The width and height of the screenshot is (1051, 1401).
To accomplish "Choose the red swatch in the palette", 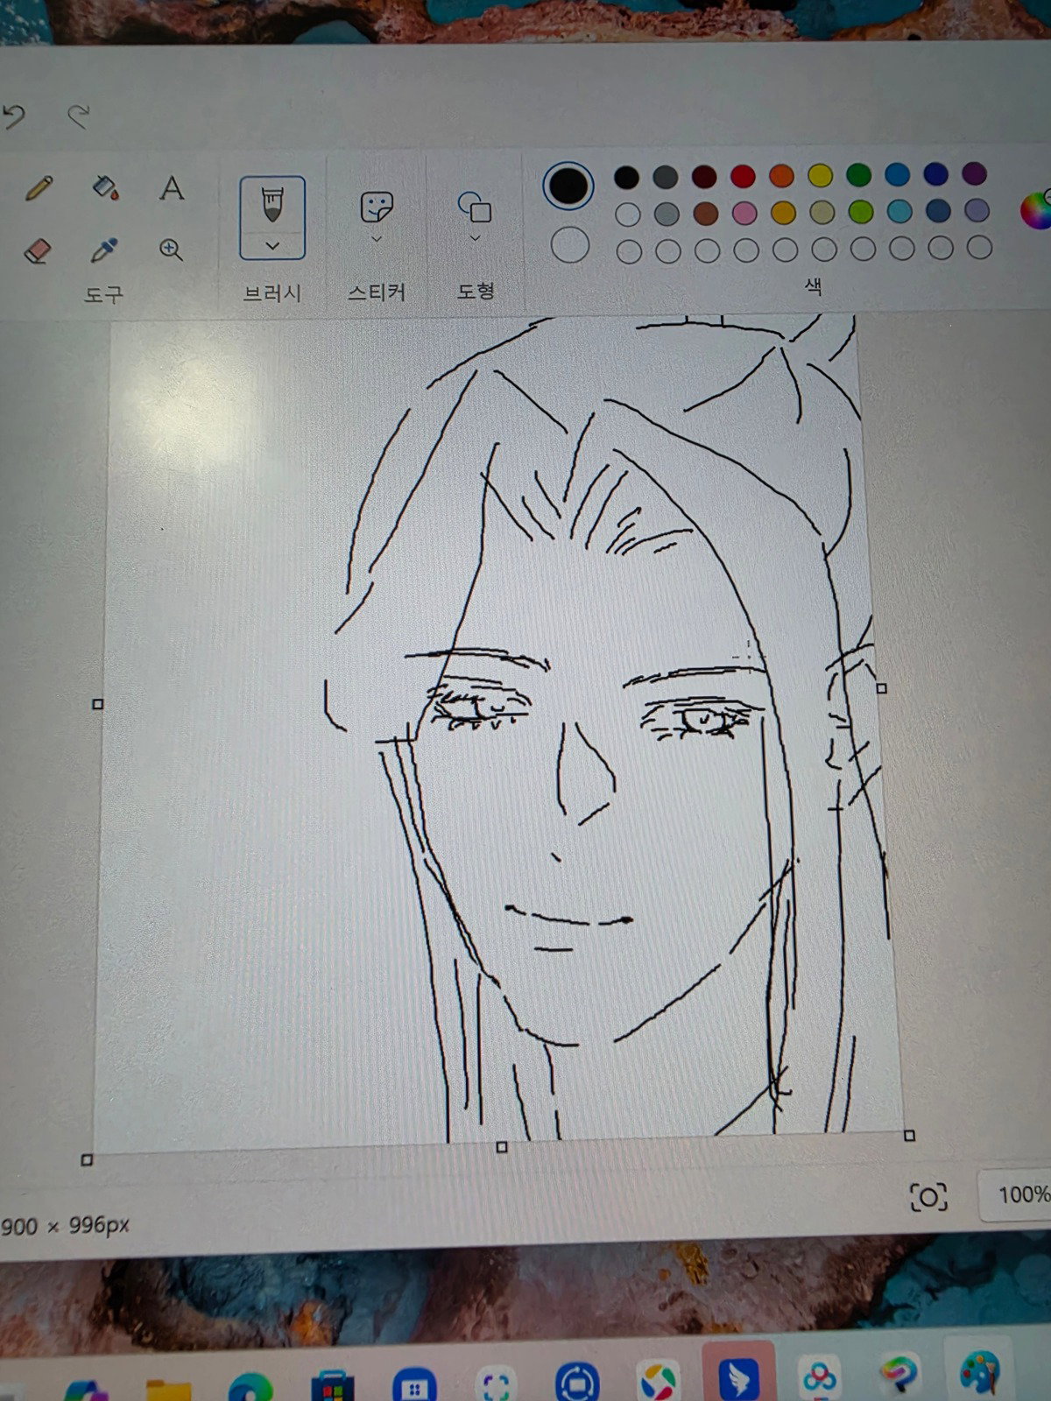I will pyautogui.click(x=743, y=176).
